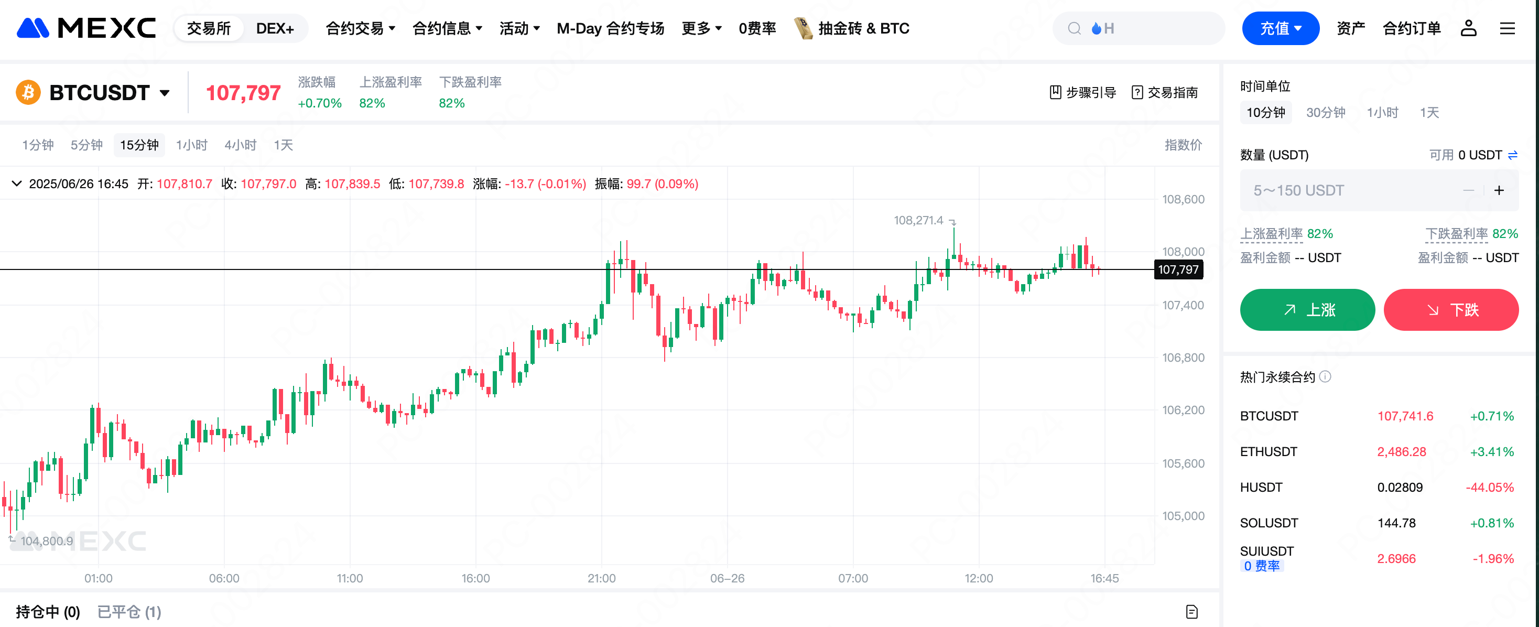Click the Bitcoin coin icon
Viewport: 1539px width, 627px height.
pos(28,93)
